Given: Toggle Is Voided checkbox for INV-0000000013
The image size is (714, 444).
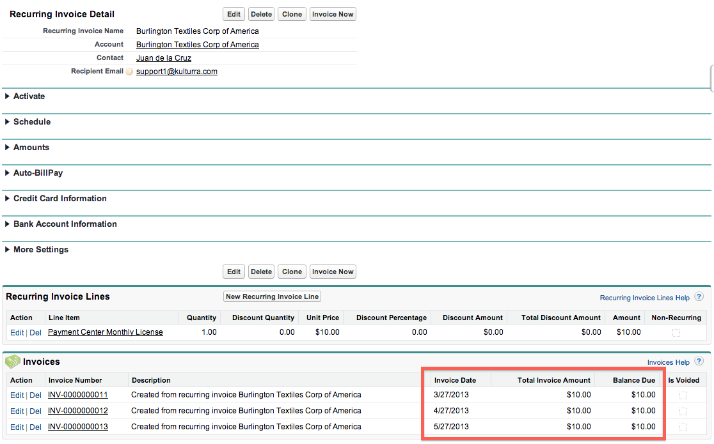Looking at the screenshot, I should 683,427.
